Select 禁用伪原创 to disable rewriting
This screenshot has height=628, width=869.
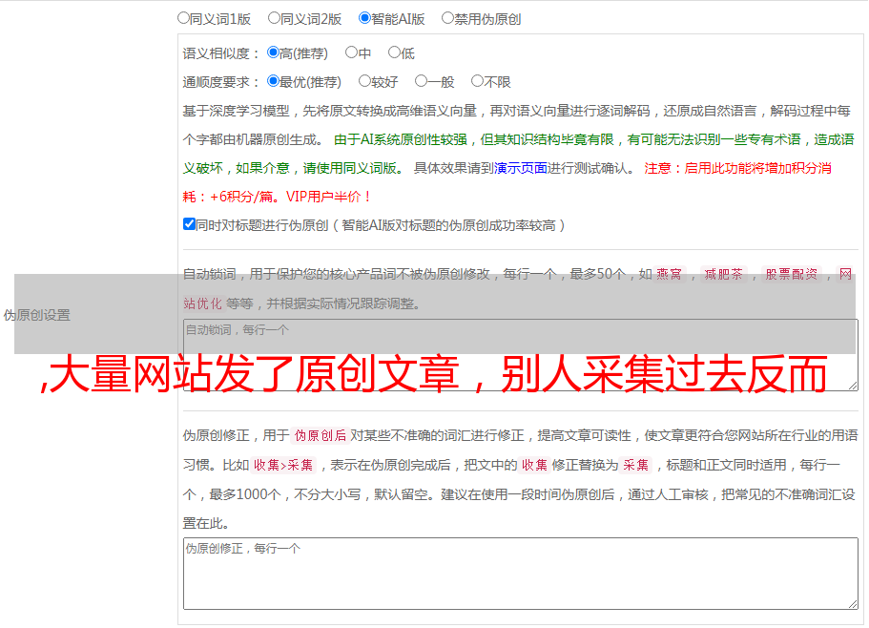click(447, 18)
